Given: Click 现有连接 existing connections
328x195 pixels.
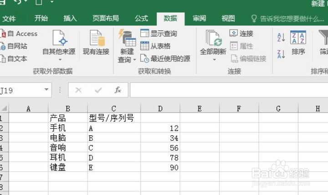Looking at the screenshot, I should point(96,42).
